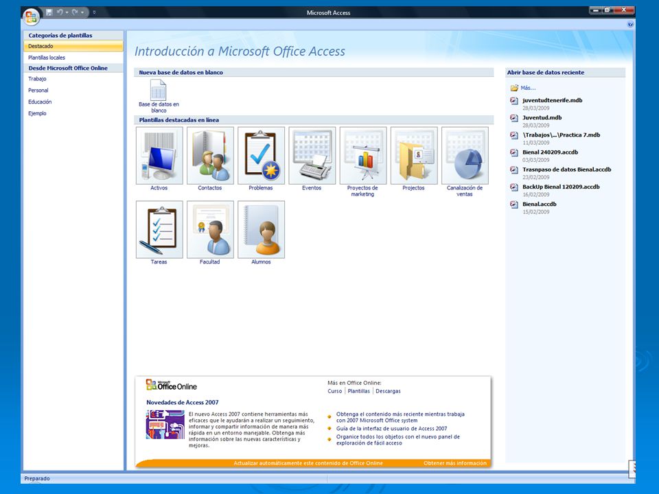Image resolution: width=659 pixels, height=494 pixels.
Task: Click the Undo arrow icon
Action: point(60,12)
